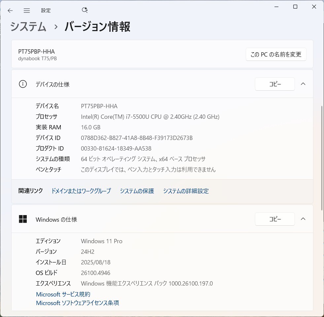Screen dimensions: 324x317
Task: Click the OS ビルド label
Action: pos(47,273)
